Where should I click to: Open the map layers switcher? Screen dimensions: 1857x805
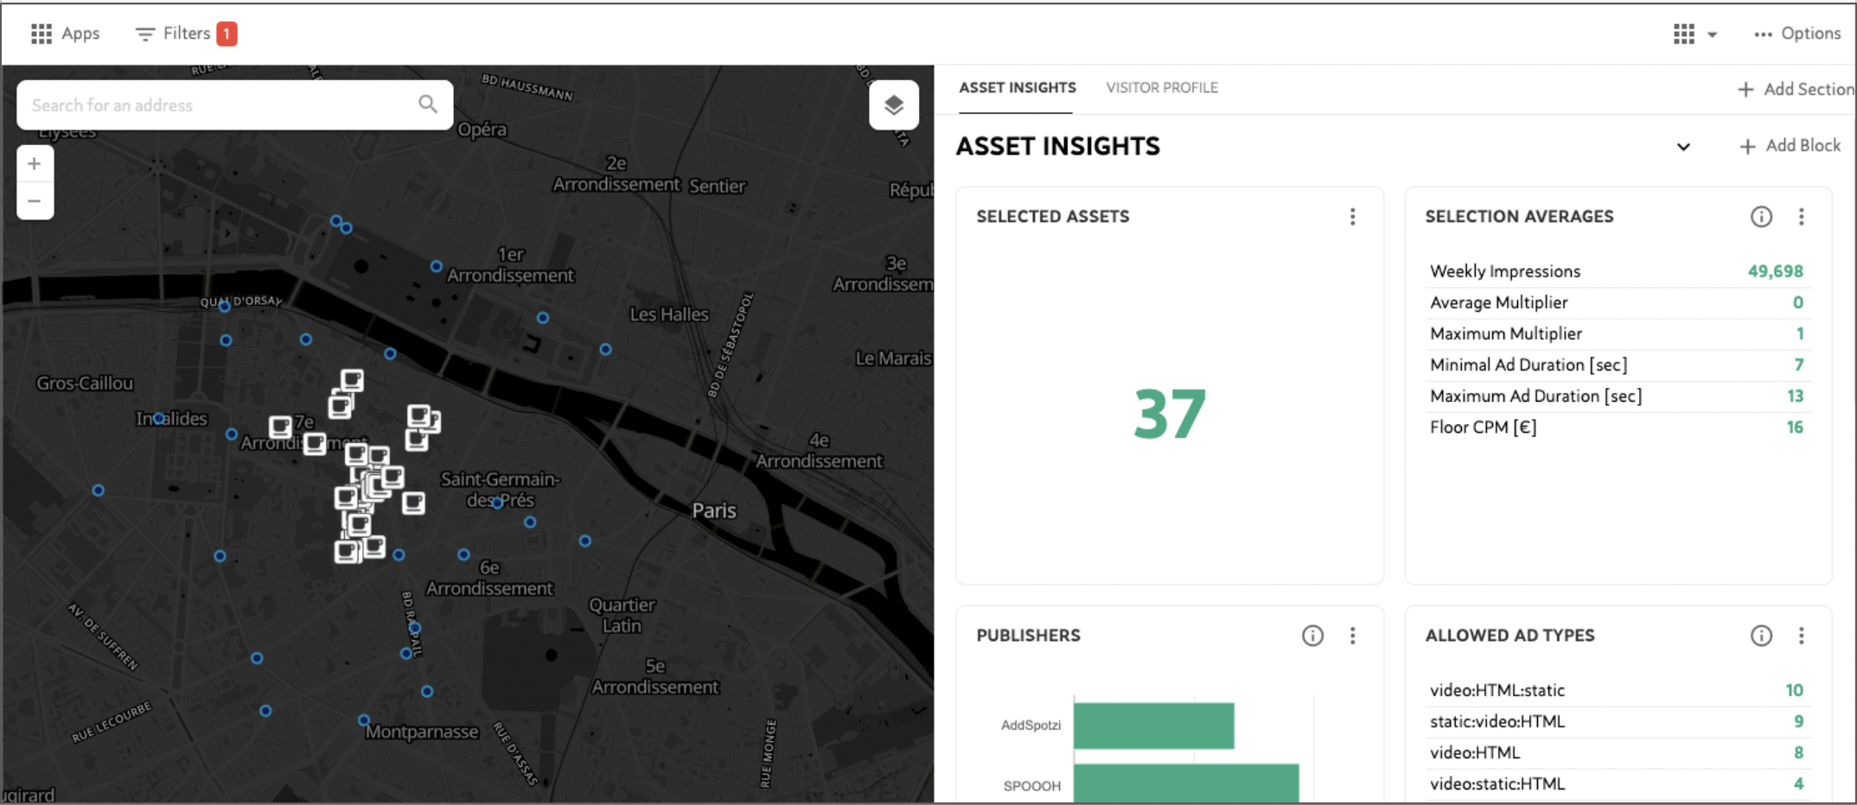point(894,105)
